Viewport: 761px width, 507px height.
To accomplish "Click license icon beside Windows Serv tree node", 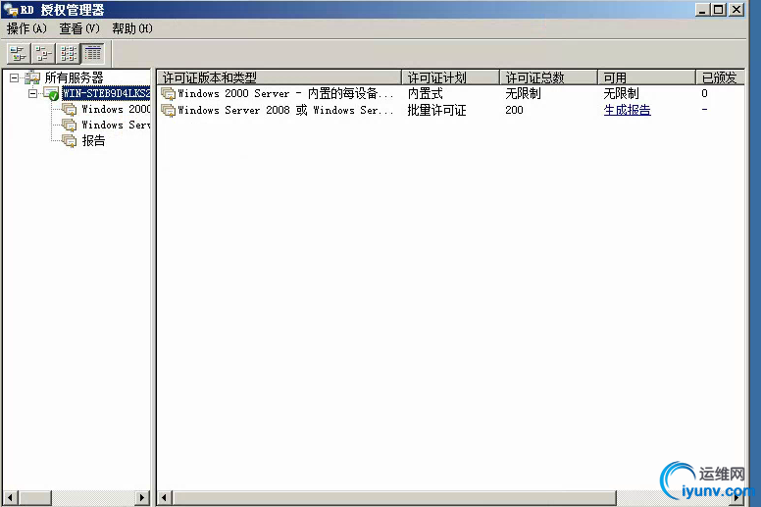I will pos(70,126).
